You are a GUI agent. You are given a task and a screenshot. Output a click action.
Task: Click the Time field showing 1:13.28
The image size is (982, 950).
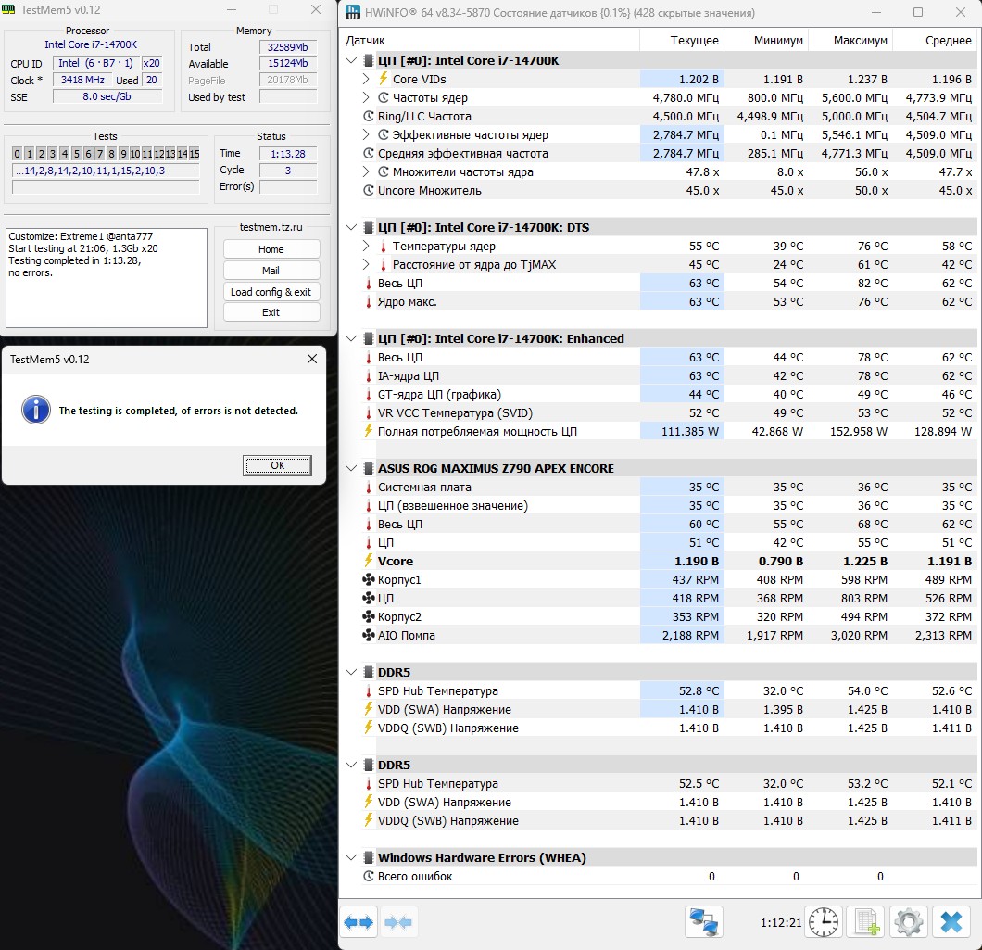pos(288,154)
